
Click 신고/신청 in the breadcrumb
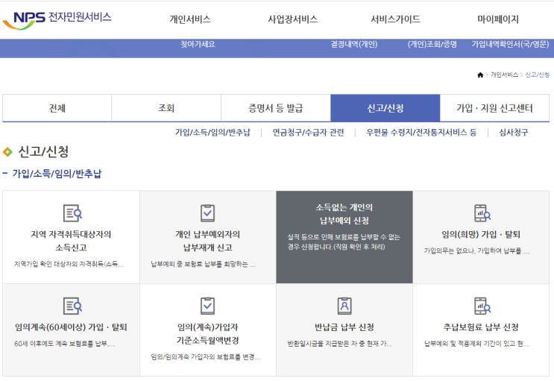point(537,75)
